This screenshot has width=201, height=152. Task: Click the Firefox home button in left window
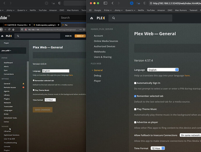pyautogui.click(x=13, y=30)
